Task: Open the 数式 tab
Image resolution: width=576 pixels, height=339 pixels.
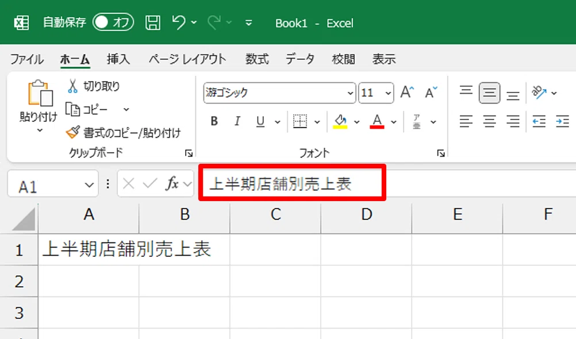Action: [x=257, y=59]
